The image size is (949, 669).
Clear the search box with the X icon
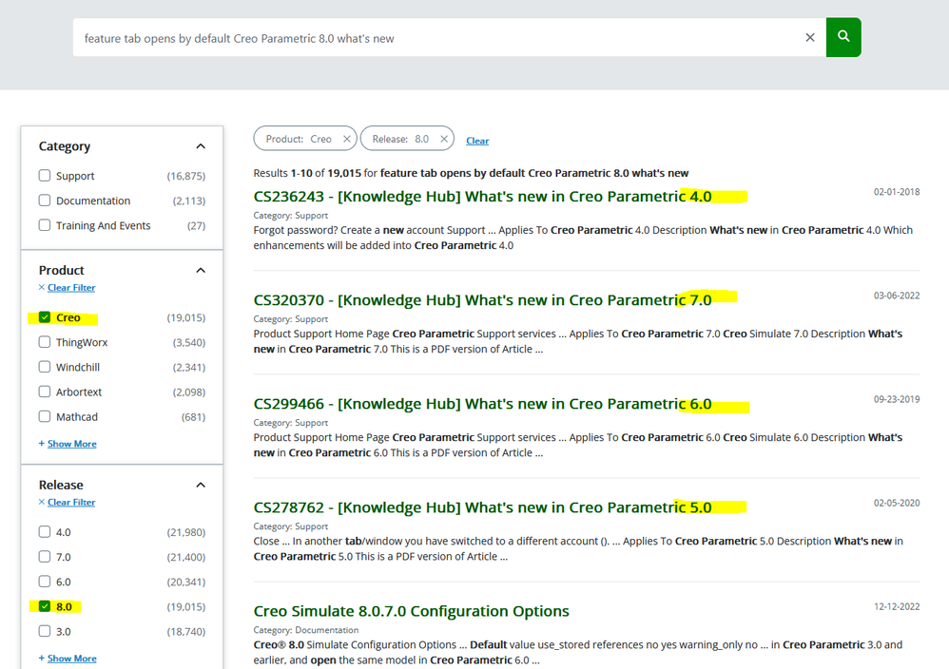[810, 37]
